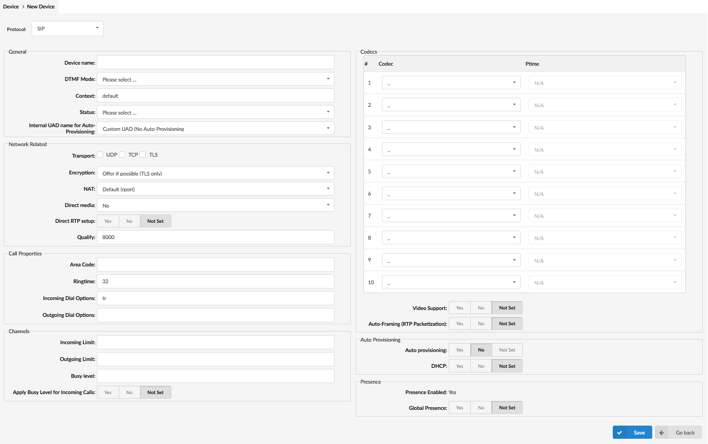Open the NAT dropdown

216,189
